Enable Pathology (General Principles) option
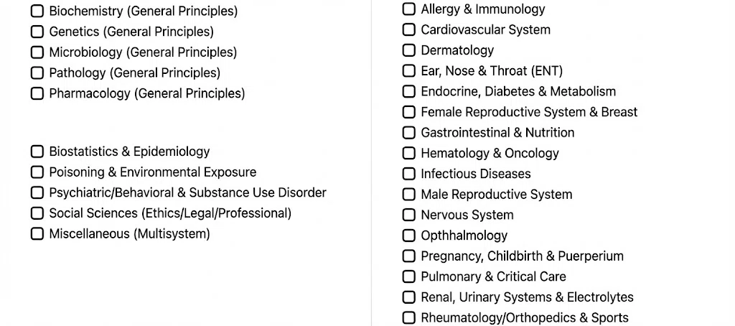 [x=37, y=73]
